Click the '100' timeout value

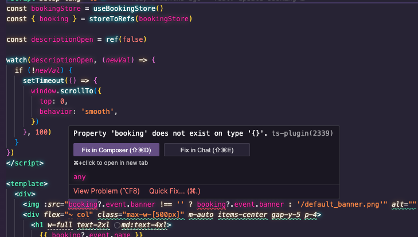pyautogui.click(x=42, y=132)
